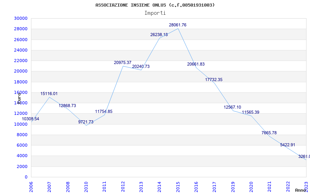This screenshot has height=194, width=310.
Task: Click x-axis year 2008
Action: pyautogui.click(x=68, y=187)
